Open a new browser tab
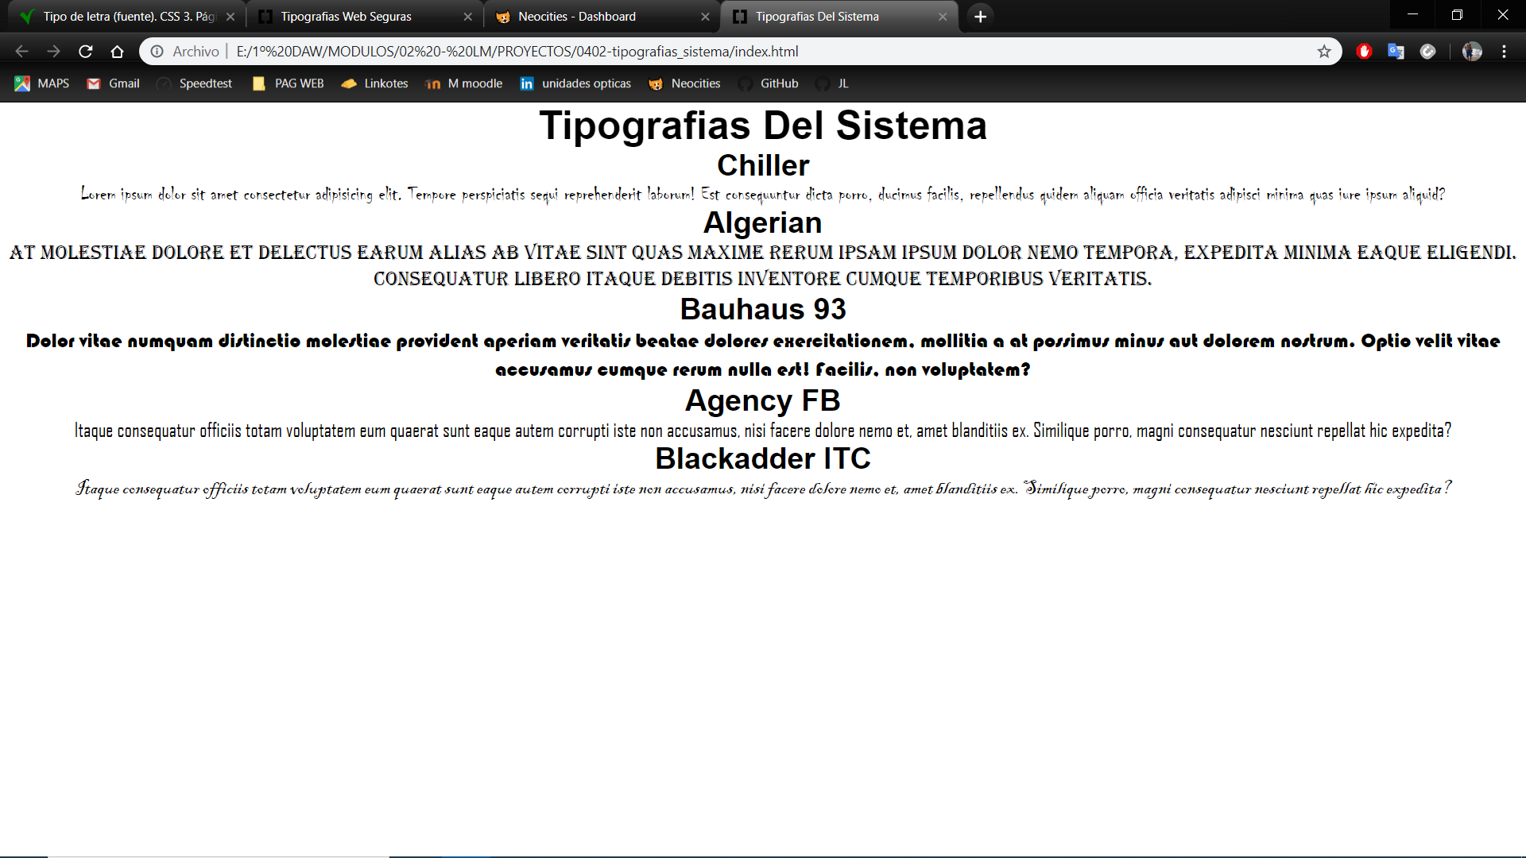 coord(981,17)
